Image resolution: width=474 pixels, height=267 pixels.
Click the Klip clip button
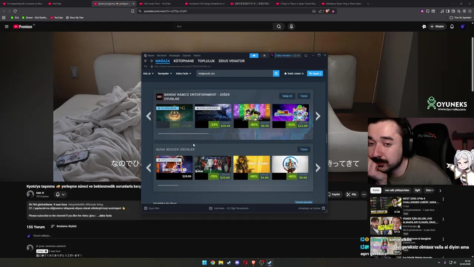[x=351, y=194]
